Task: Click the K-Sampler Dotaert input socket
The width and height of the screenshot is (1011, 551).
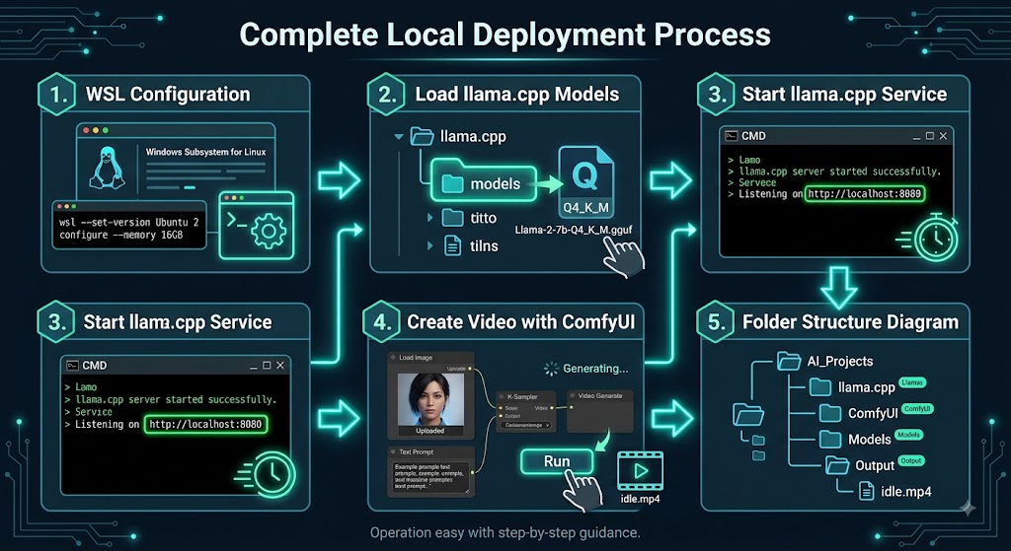Action: [501, 416]
